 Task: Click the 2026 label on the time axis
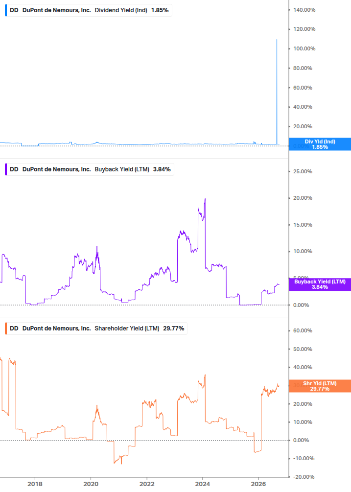[258, 484]
